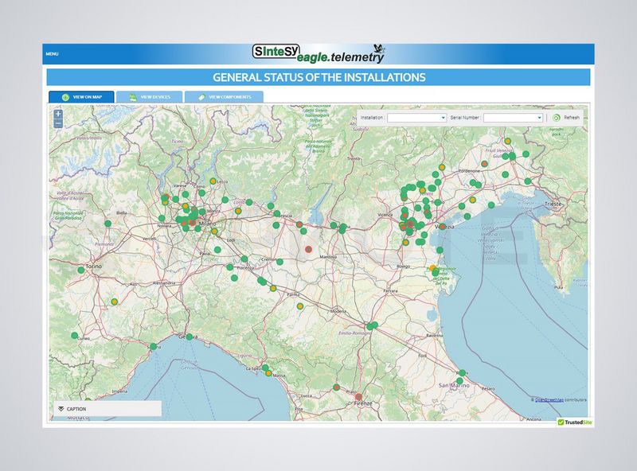Open the Serial Number dropdown
This screenshot has width=637, height=471.
(513, 118)
